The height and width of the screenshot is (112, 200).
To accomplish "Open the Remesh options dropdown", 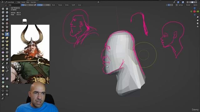I will 189,5.
